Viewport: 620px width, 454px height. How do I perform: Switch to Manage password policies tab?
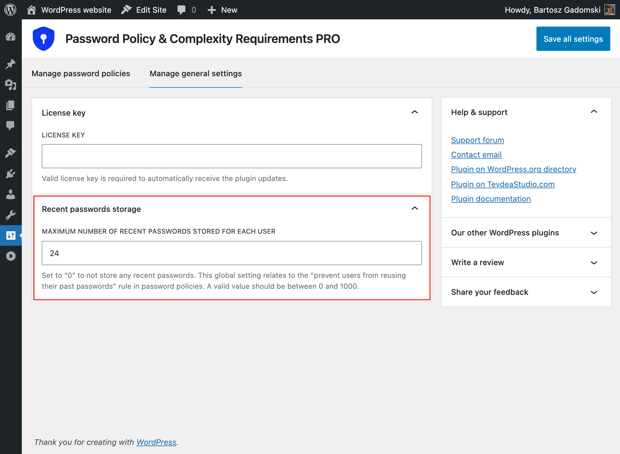(81, 74)
